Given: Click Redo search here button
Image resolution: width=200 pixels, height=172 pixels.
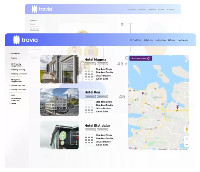Looking at the screenshot, I should click(141, 58).
